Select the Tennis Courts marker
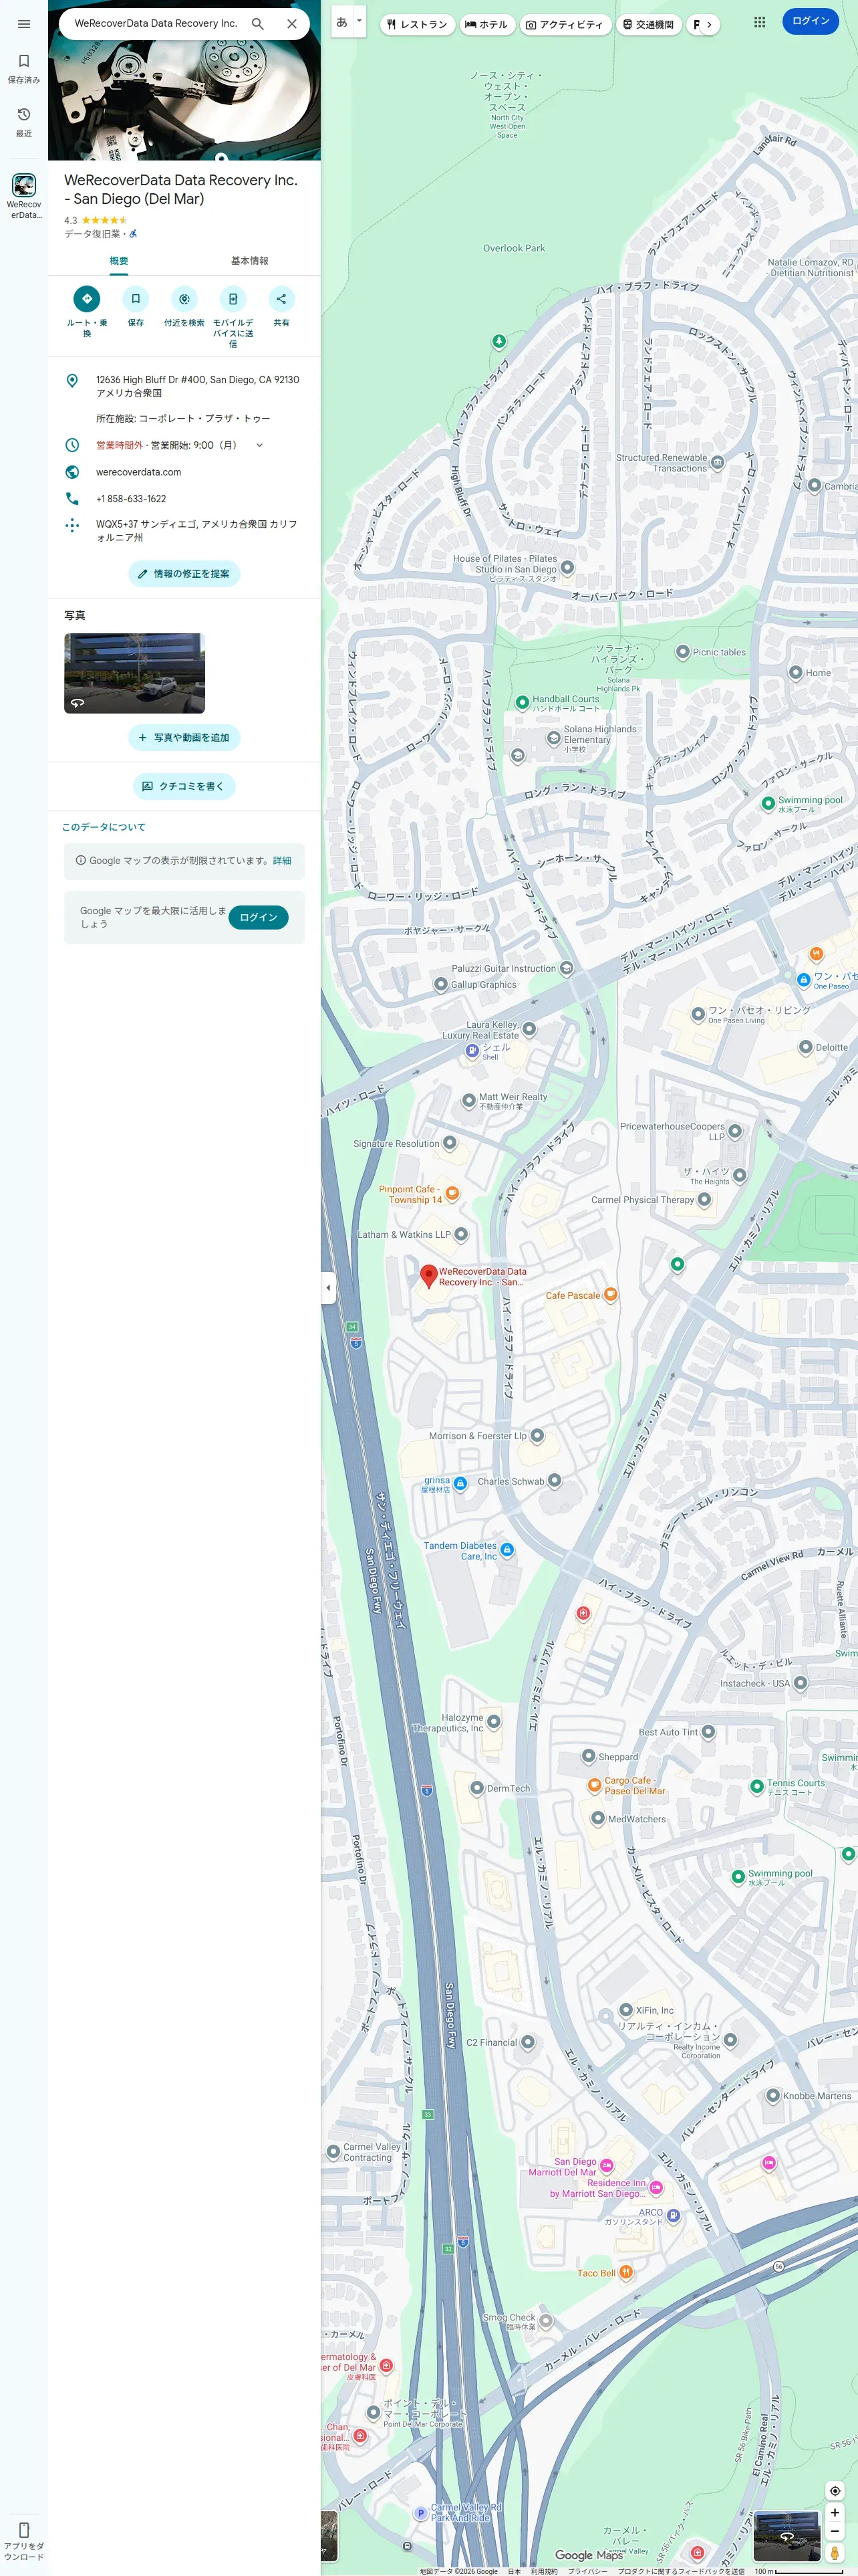Viewport: 858px width, 2576px height. (x=757, y=1786)
